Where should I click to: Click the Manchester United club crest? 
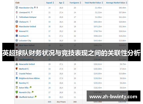17,26
